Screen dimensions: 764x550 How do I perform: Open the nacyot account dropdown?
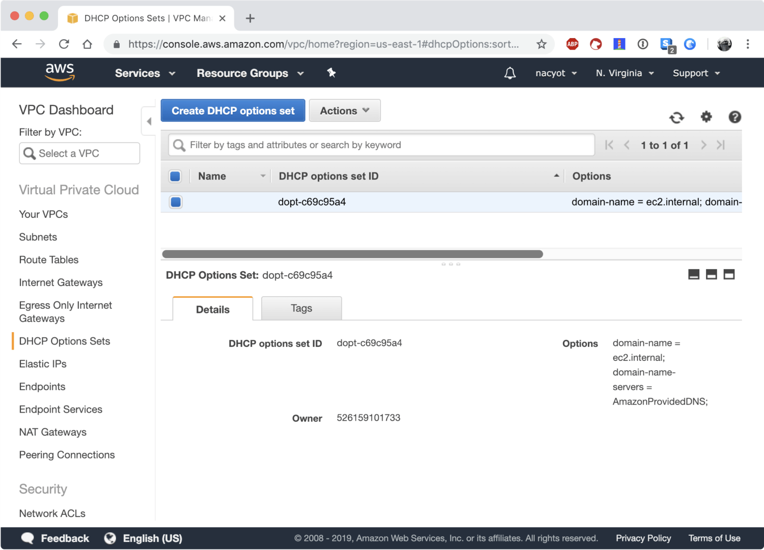pos(556,73)
